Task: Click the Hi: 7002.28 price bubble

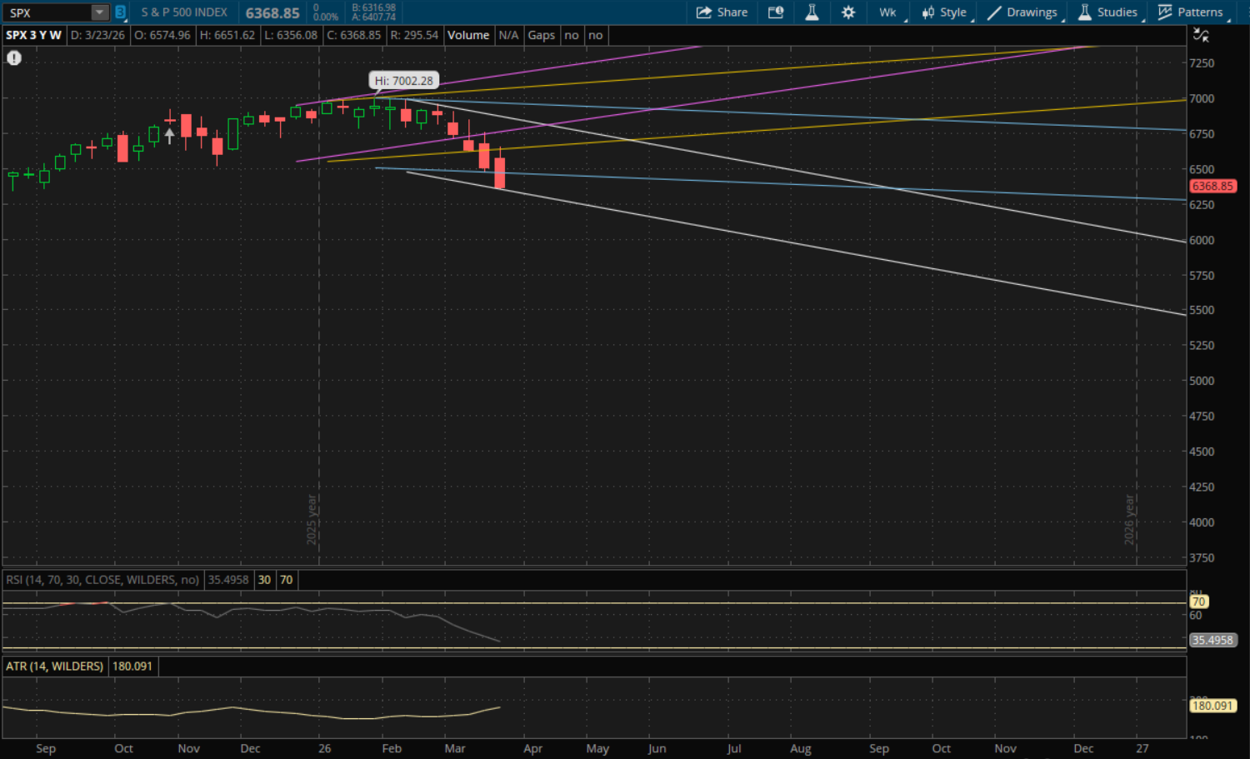Action: (403, 81)
